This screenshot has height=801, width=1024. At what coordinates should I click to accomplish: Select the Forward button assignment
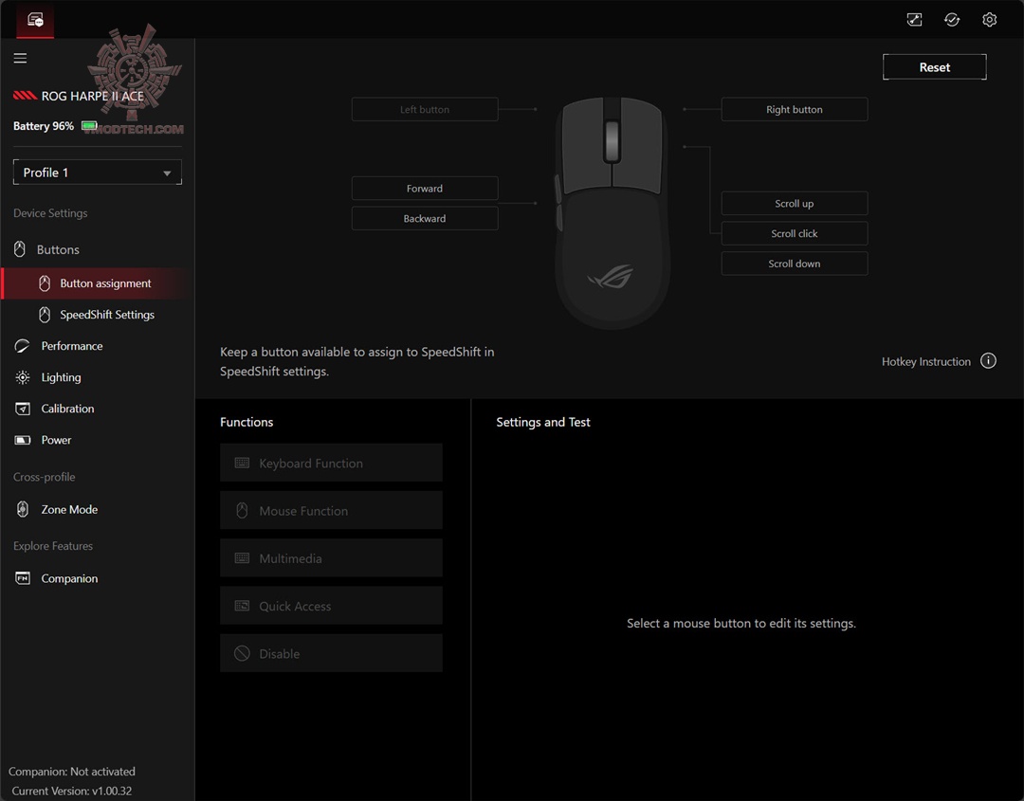tap(425, 188)
